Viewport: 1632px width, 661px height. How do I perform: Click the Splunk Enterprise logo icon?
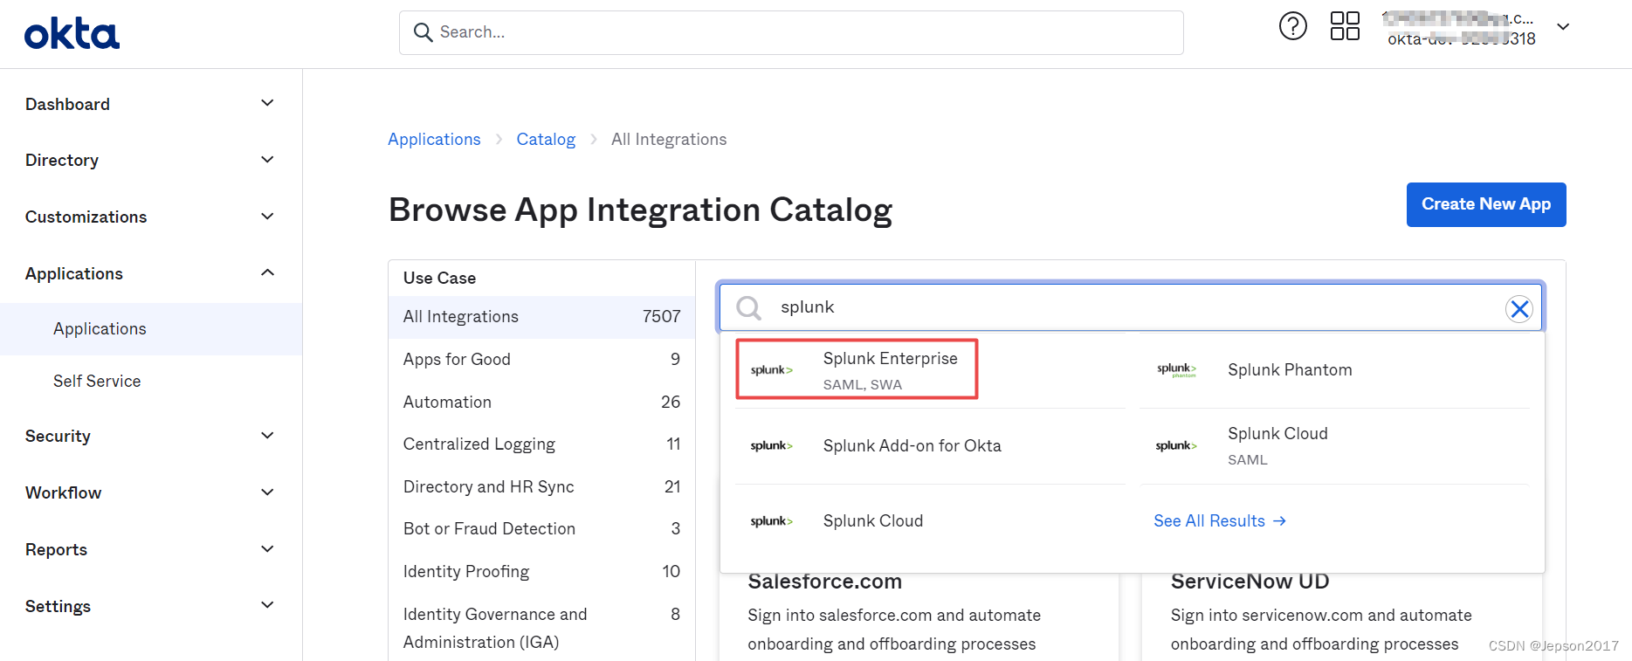click(x=772, y=370)
